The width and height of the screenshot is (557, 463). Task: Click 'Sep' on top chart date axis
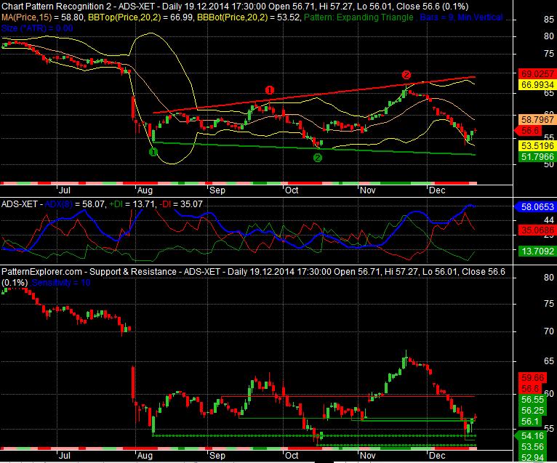(x=217, y=190)
